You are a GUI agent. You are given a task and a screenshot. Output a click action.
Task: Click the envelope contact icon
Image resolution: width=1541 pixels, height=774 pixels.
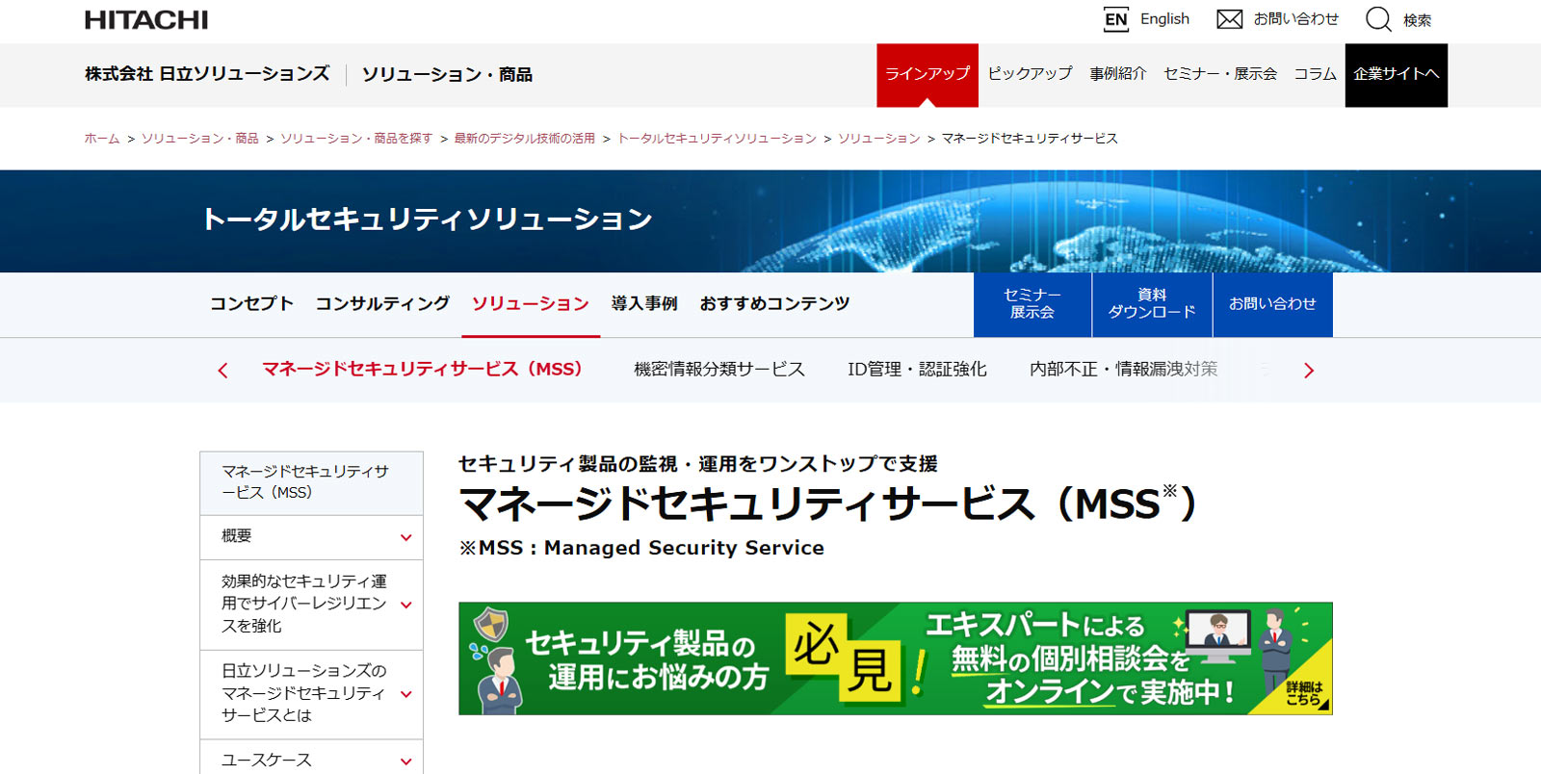[1229, 19]
